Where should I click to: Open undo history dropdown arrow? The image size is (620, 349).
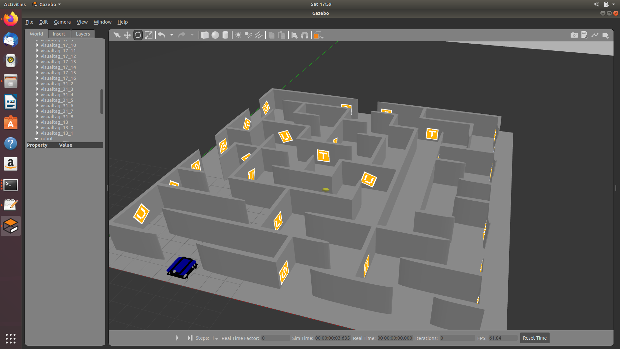pyautogui.click(x=171, y=35)
